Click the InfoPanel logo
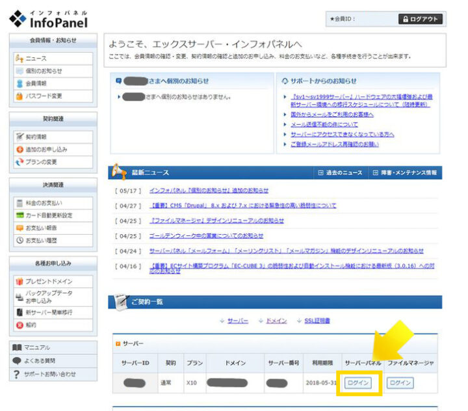Screen dimensions: 468x411 tap(48, 19)
